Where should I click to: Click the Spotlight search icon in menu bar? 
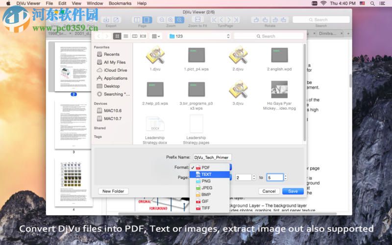pos(372,3)
